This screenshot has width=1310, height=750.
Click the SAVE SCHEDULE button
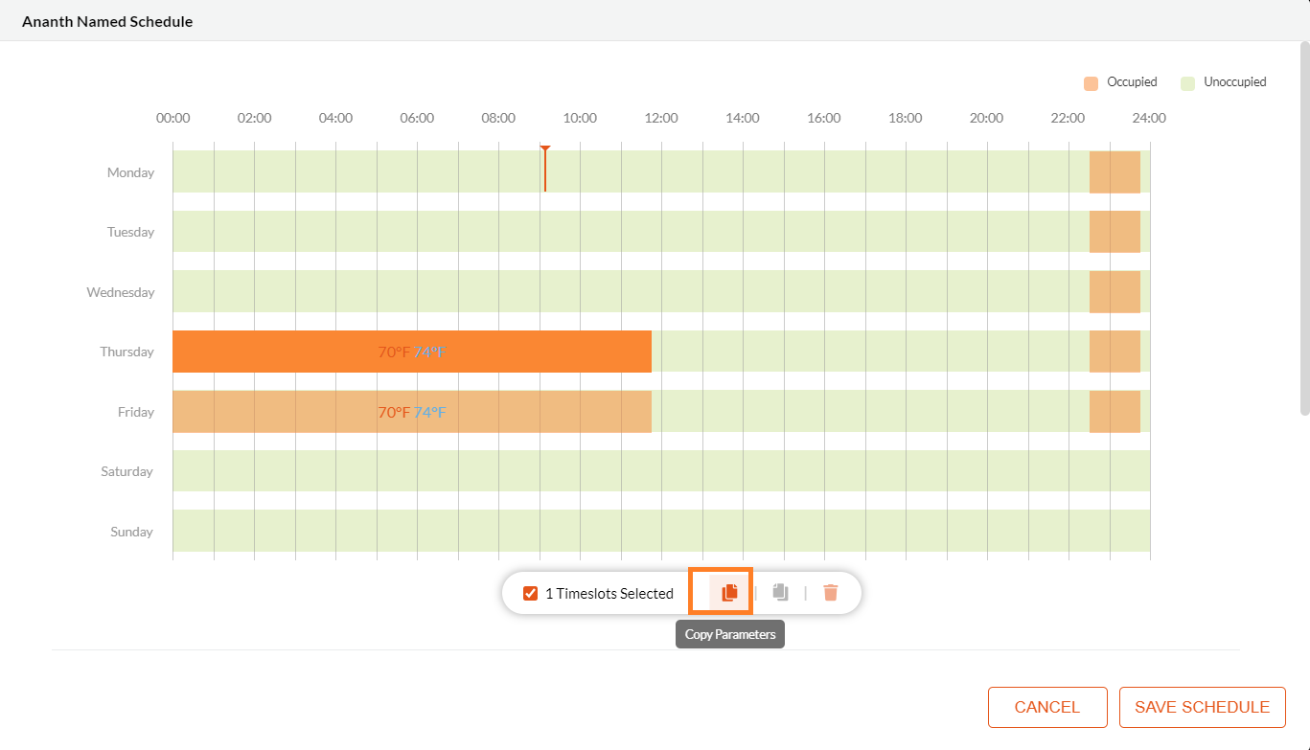[1202, 707]
